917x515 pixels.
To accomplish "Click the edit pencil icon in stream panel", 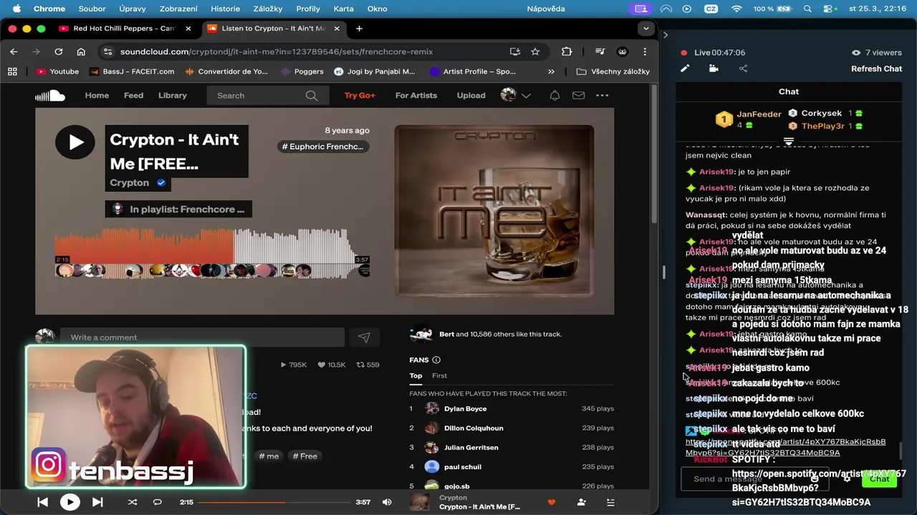I will point(685,69).
